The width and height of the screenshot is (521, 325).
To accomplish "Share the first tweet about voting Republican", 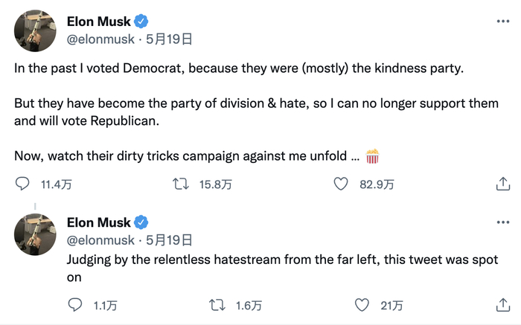I will coord(503,184).
